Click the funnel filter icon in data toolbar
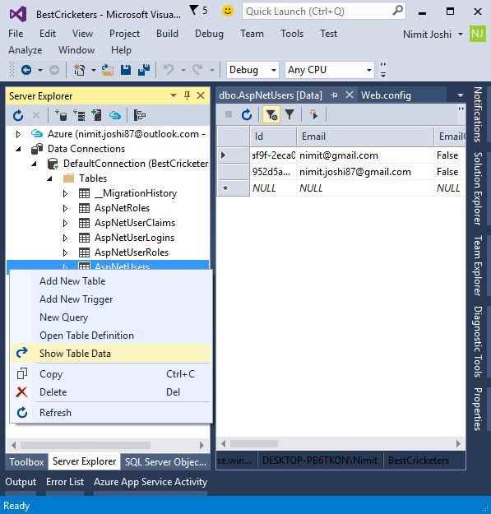Viewport: 491px width, 514px height. point(290,115)
